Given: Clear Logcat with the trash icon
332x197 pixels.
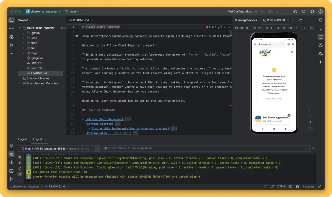Looking at the screenshot, I should pos(20,157).
